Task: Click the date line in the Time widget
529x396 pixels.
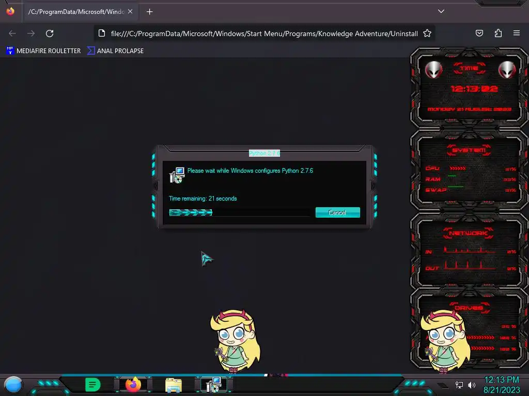Action: 469,109
